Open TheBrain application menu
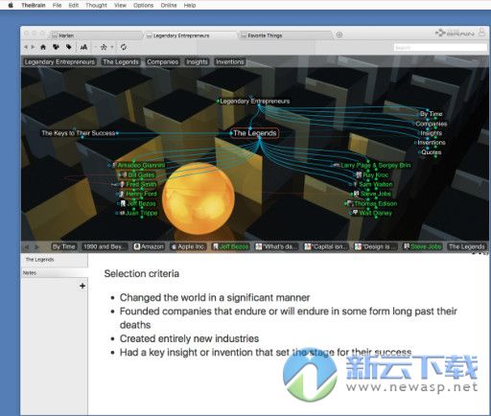 (34, 5)
